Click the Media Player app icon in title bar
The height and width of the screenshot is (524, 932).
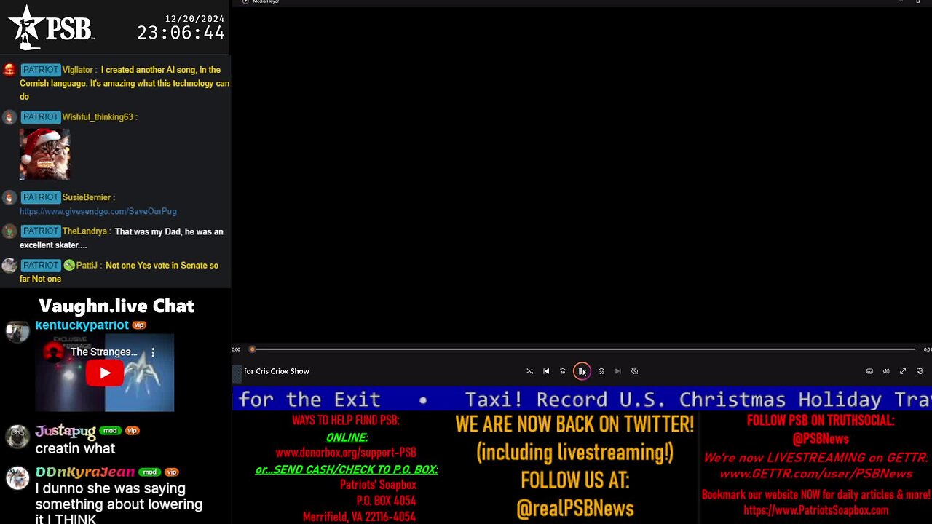(x=245, y=2)
